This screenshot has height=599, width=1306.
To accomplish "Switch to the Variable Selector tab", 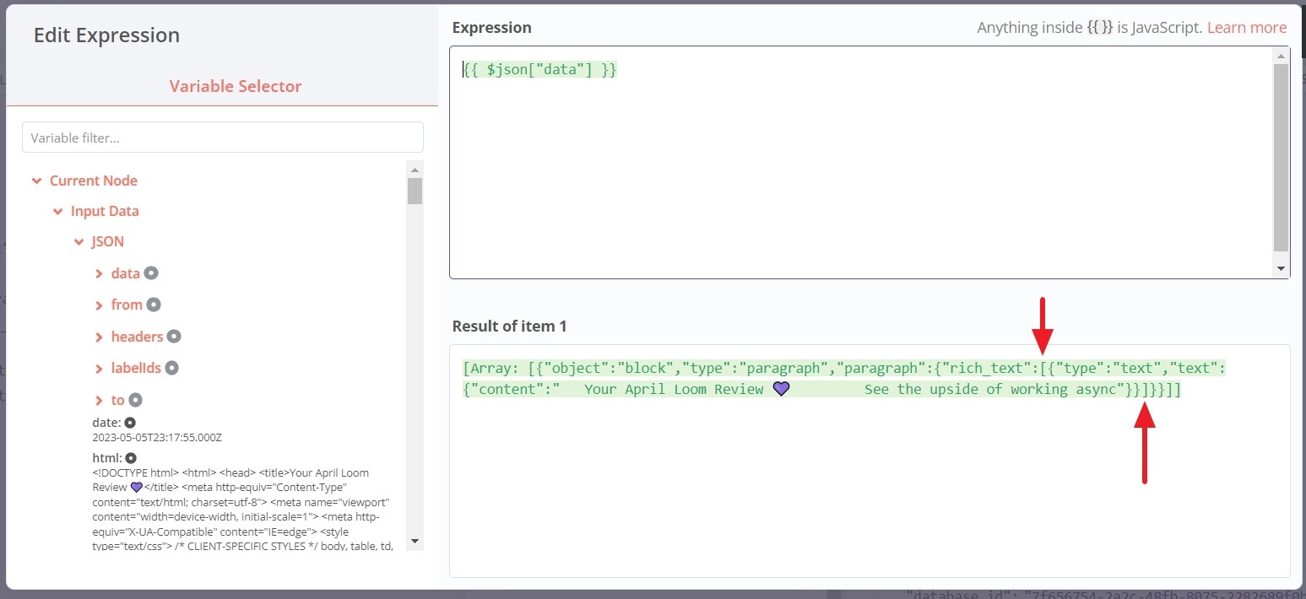I will pos(236,85).
